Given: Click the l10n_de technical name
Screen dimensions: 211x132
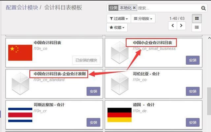Looking at the screenshot, I should coord(139,111).
